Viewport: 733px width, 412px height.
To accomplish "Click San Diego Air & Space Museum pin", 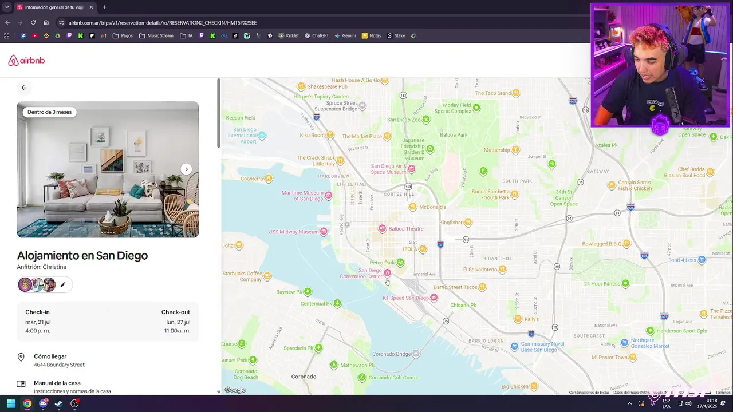I will pos(411,169).
